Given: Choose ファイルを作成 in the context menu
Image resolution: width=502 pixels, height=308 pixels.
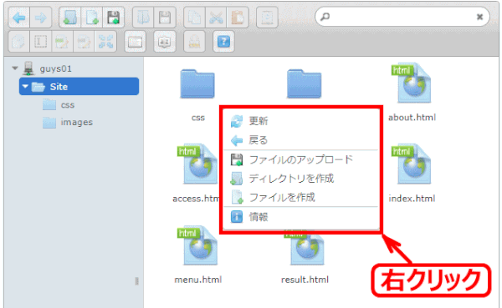Looking at the screenshot, I should [x=300, y=198].
